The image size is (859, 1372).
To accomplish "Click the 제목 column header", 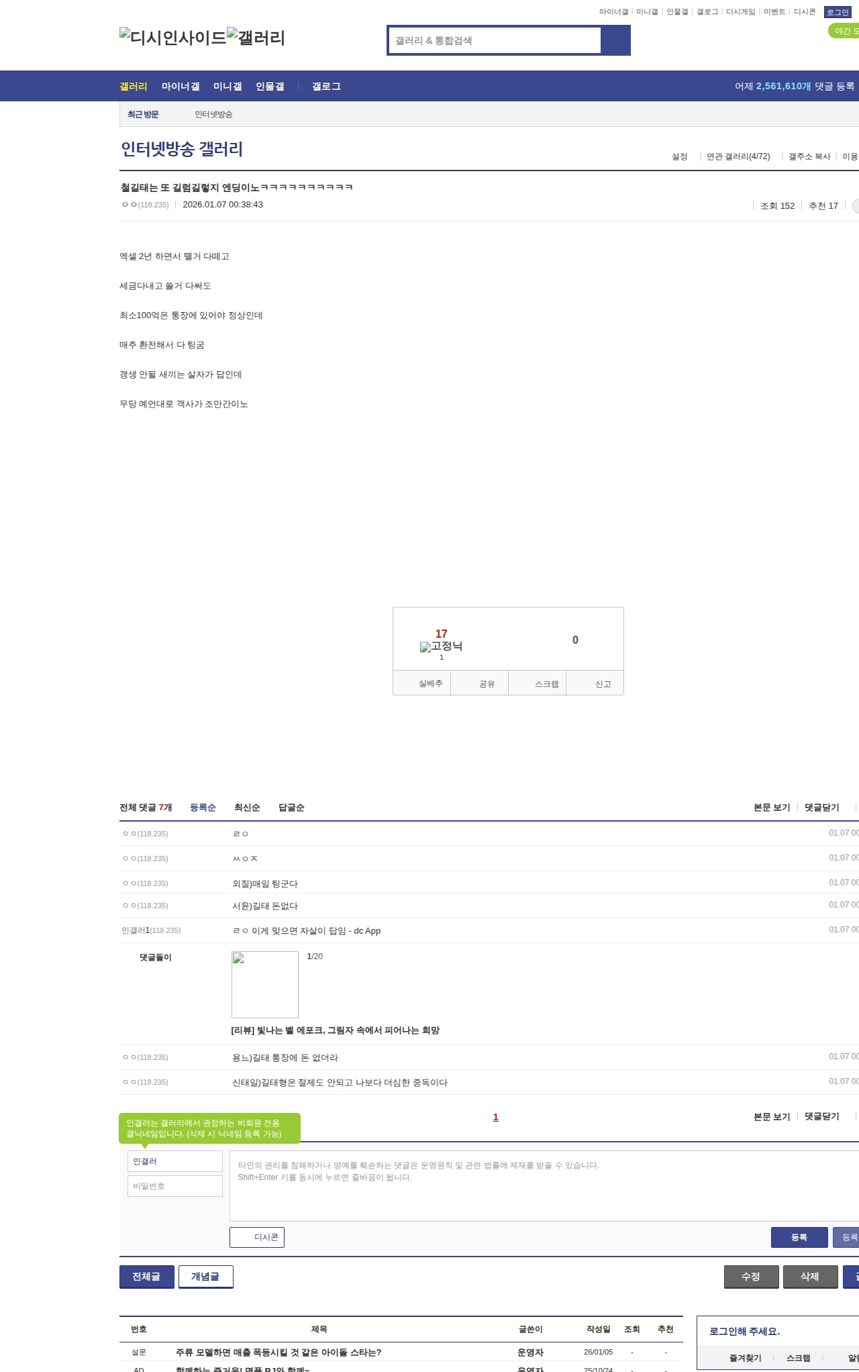I will (x=319, y=1329).
